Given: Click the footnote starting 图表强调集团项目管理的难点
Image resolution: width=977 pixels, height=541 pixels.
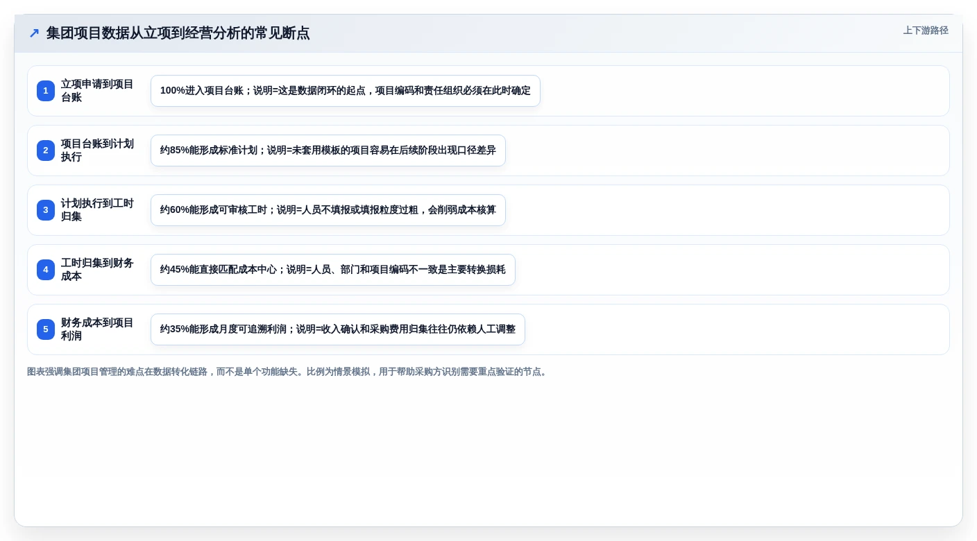Looking at the screenshot, I should 289,372.
